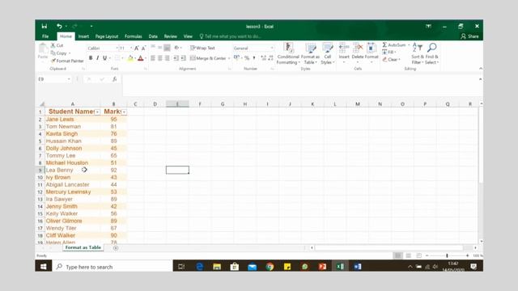The height and width of the screenshot is (291, 518).
Task: Click Increase Font Size icon
Action: [x=137, y=48]
